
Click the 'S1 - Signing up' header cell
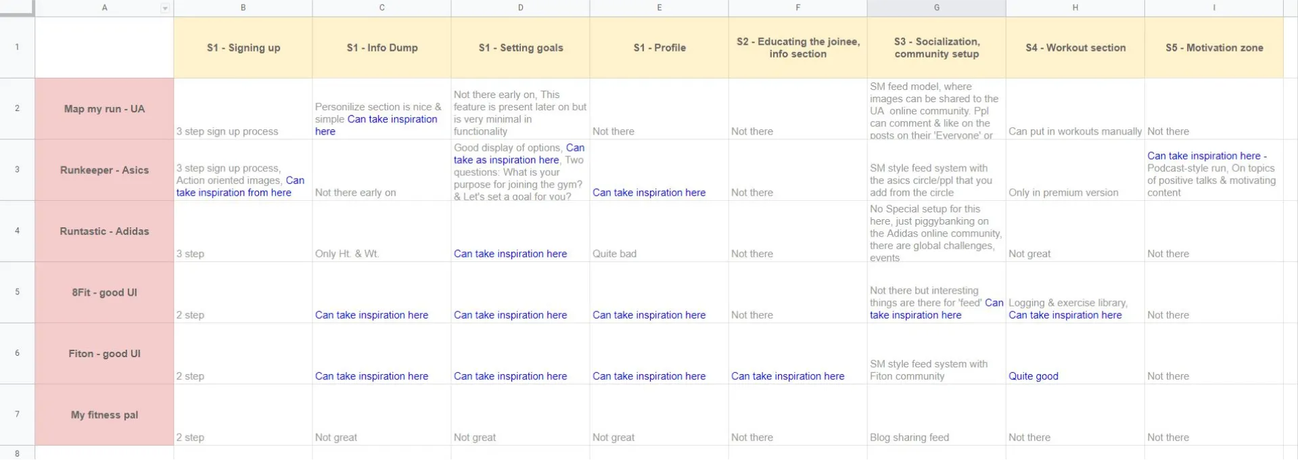(x=243, y=47)
